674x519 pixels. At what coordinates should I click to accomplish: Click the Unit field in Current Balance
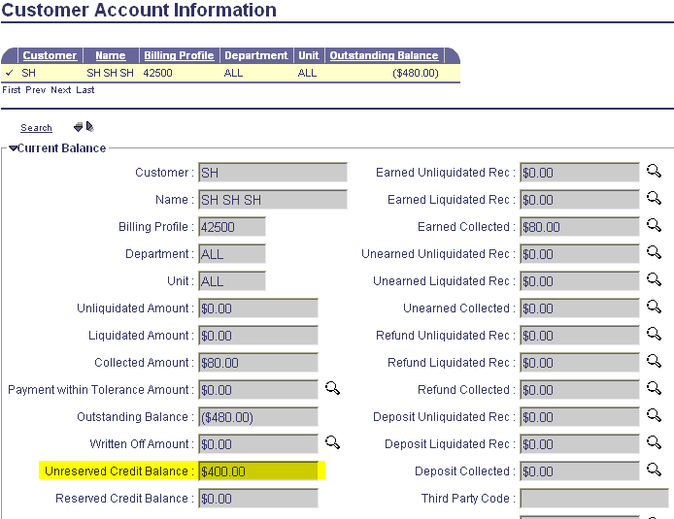pos(232,281)
